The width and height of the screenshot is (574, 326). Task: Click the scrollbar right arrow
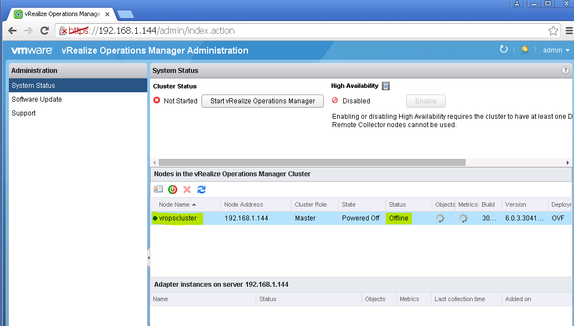(x=568, y=162)
